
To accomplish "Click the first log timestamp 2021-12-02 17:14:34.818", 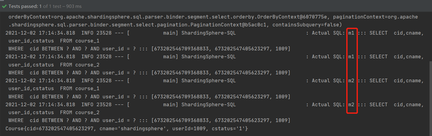I will [40, 33].
